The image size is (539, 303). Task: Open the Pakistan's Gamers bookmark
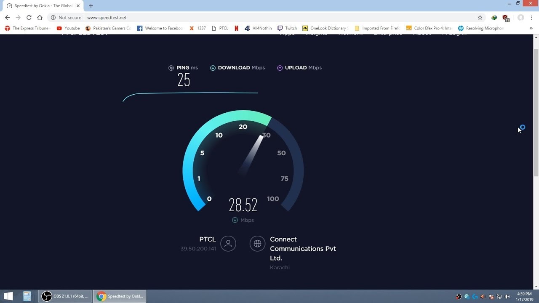(x=108, y=28)
